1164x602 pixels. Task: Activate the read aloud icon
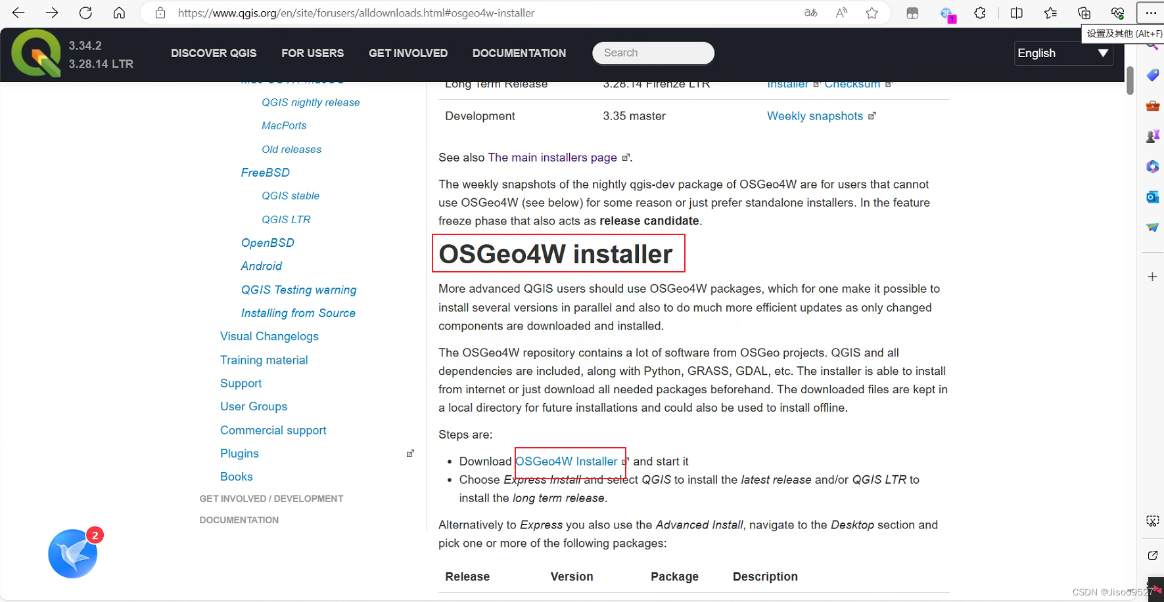click(x=841, y=13)
